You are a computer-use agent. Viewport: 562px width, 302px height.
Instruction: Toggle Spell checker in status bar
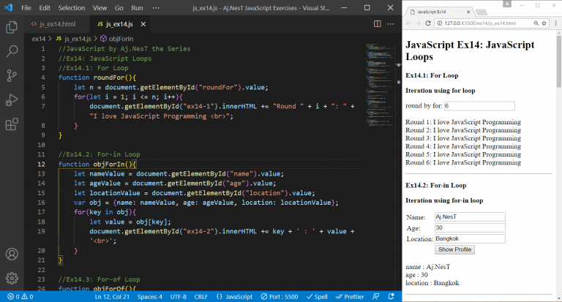tap(318, 297)
